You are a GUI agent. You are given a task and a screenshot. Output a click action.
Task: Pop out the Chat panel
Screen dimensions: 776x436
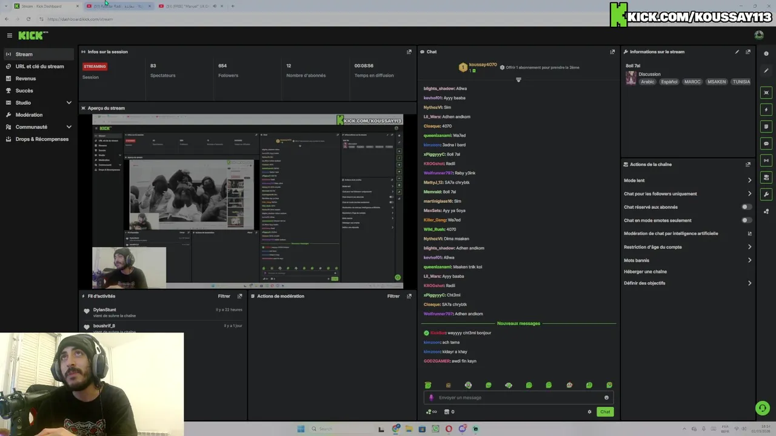tap(612, 52)
